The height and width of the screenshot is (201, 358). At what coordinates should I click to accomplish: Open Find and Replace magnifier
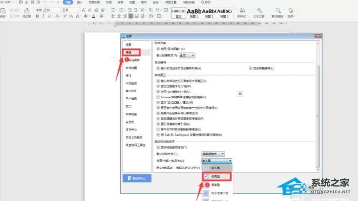click(x=278, y=13)
